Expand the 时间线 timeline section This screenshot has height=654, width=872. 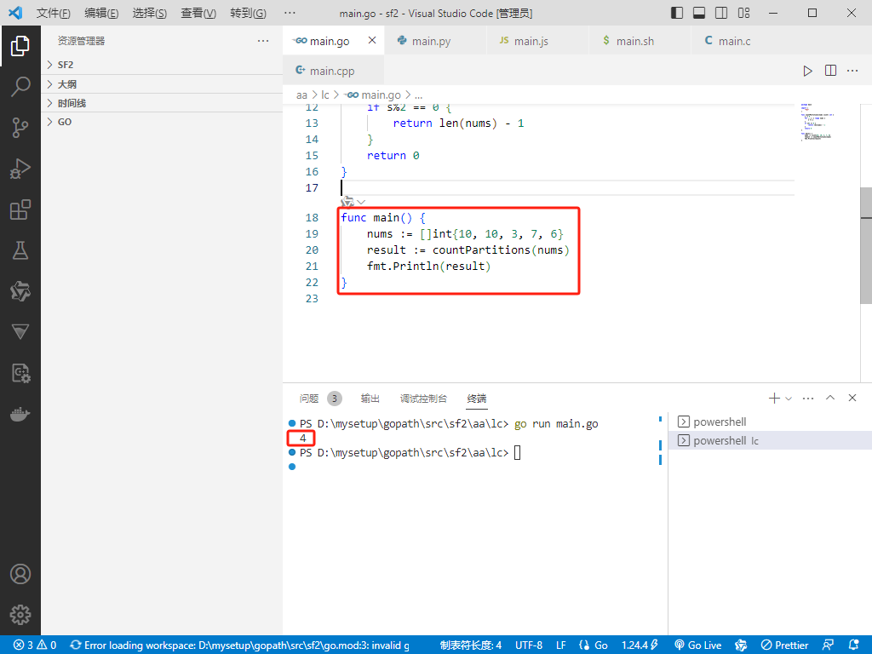tap(162, 103)
